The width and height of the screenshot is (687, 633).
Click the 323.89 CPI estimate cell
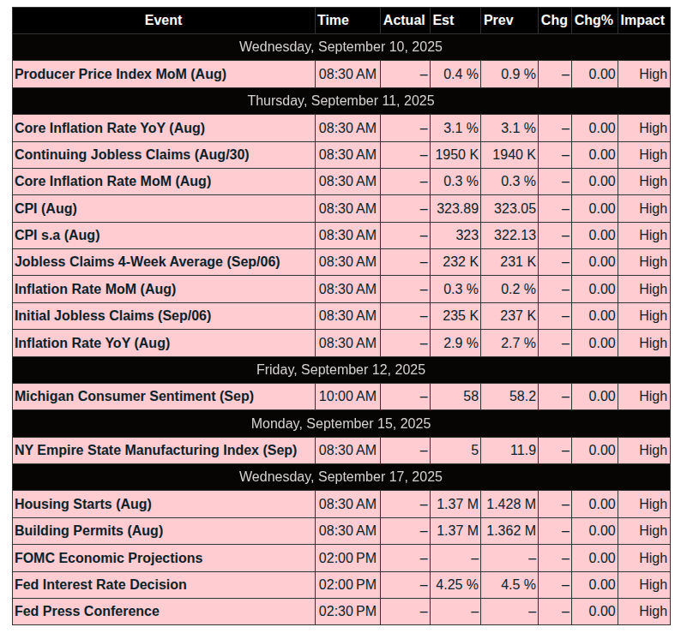[455, 208]
